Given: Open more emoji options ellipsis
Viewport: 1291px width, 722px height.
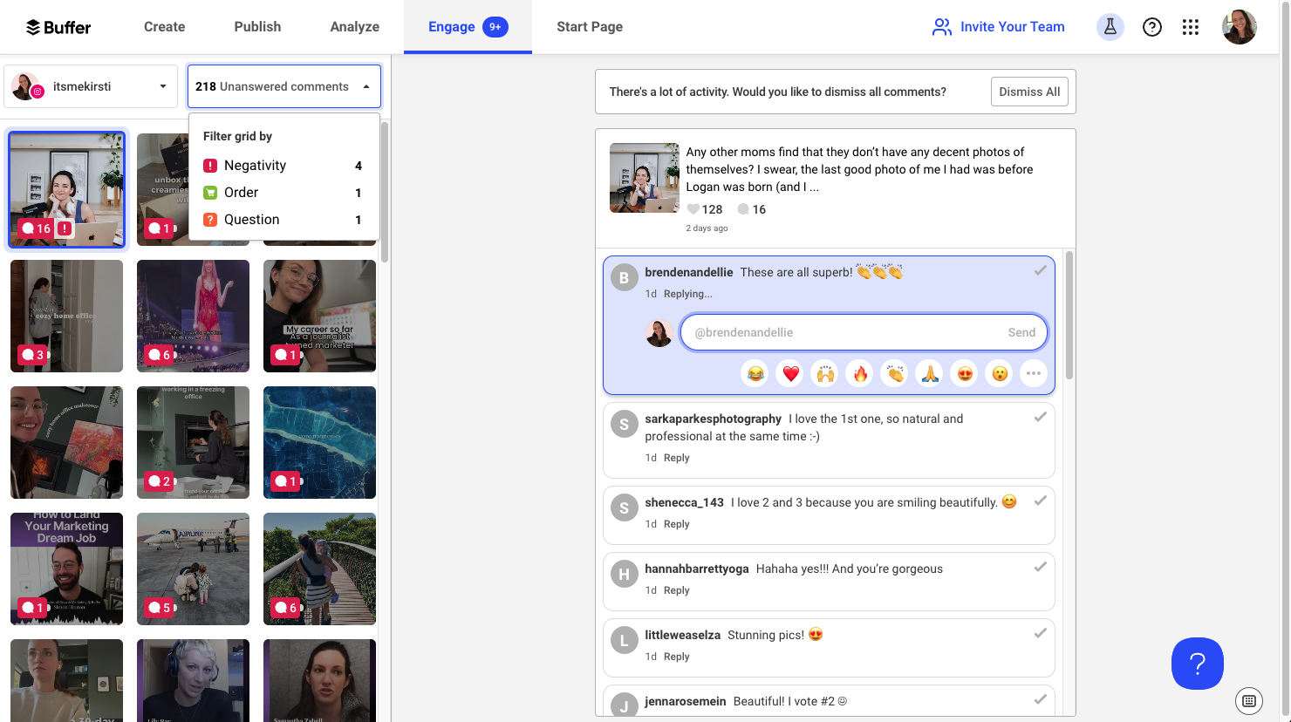Looking at the screenshot, I should tap(1034, 374).
